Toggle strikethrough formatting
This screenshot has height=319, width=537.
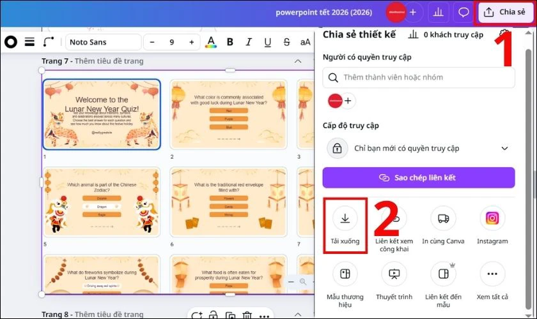pyautogui.click(x=286, y=42)
